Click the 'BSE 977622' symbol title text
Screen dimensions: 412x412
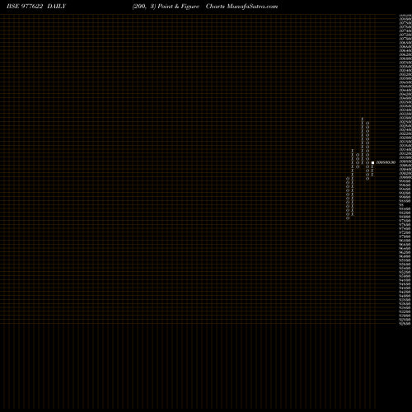point(25,7)
